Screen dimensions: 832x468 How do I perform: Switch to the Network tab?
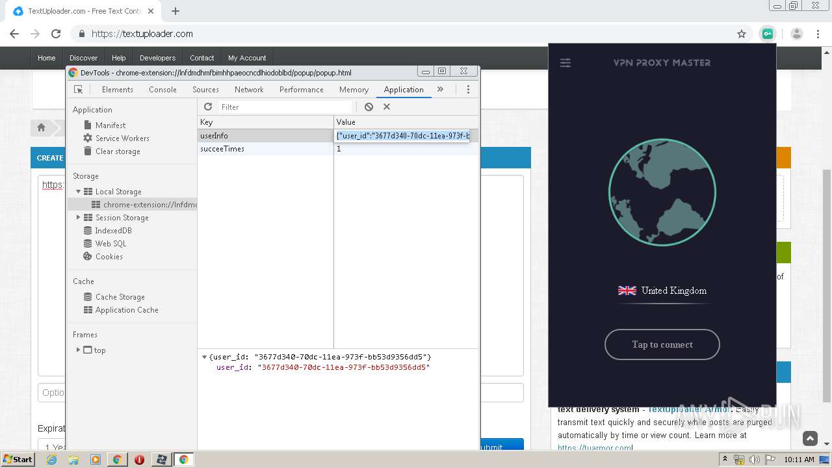(249, 90)
